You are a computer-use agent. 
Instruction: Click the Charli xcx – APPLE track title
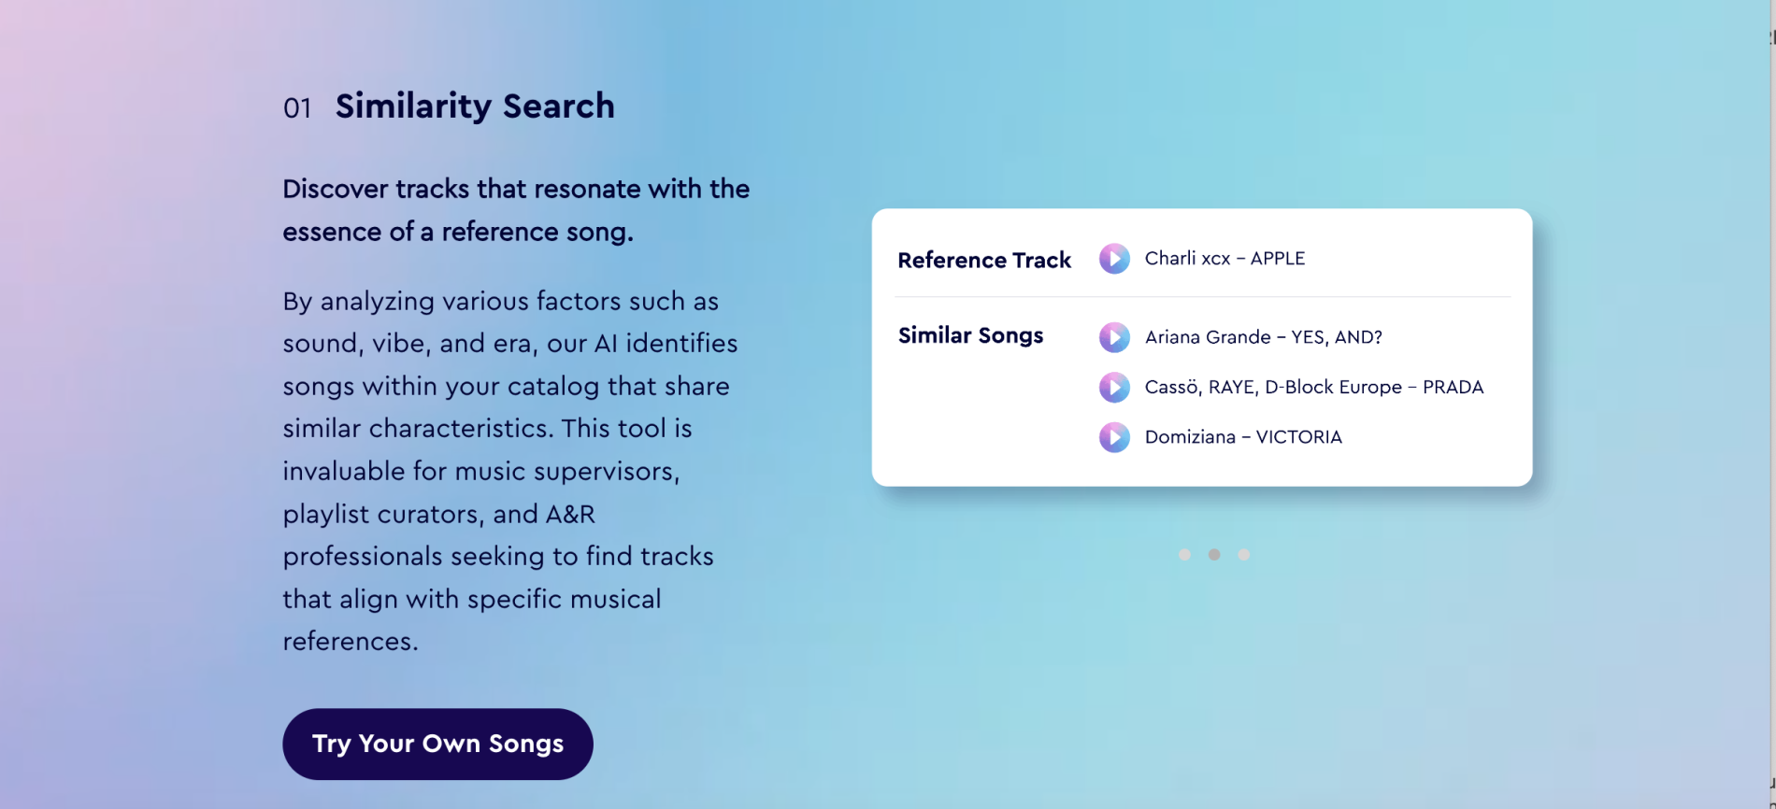click(x=1225, y=259)
